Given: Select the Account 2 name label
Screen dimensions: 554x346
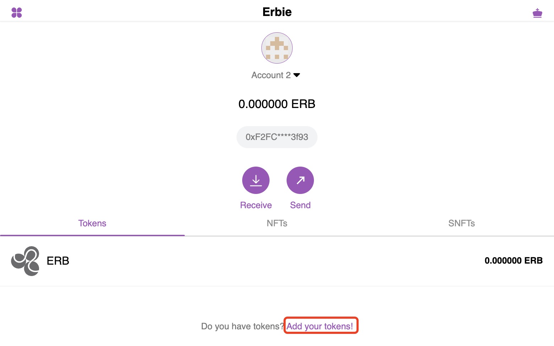Looking at the screenshot, I should pyautogui.click(x=271, y=75).
